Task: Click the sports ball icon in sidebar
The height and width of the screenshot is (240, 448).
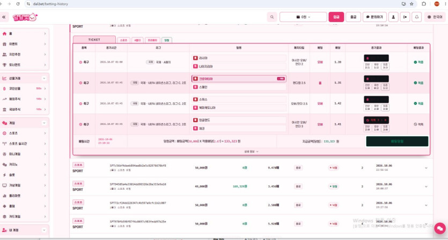Action: [x=4, y=133]
